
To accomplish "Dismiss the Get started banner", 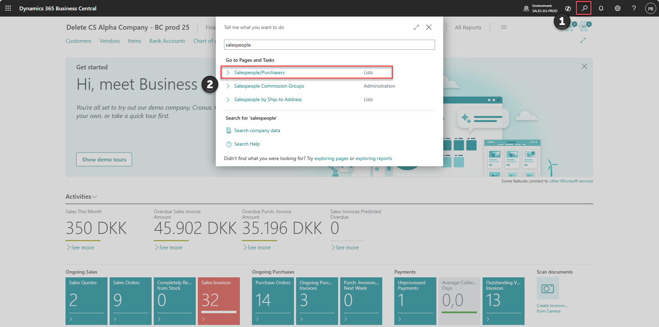I will (x=584, y=66).
